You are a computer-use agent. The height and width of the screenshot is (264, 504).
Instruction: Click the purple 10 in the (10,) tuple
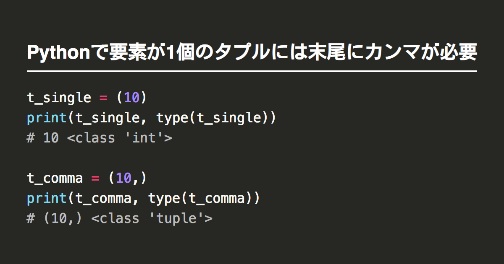pos(123,178)
